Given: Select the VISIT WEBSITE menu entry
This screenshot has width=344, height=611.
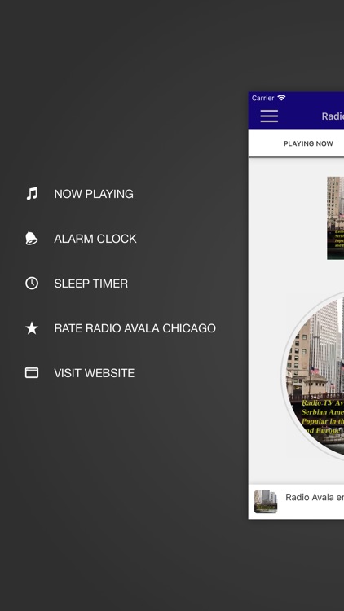Looking at the screenshot, I should (94, 373).
